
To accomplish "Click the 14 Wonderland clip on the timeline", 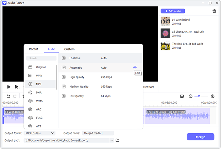I will [x=13, y=116].
